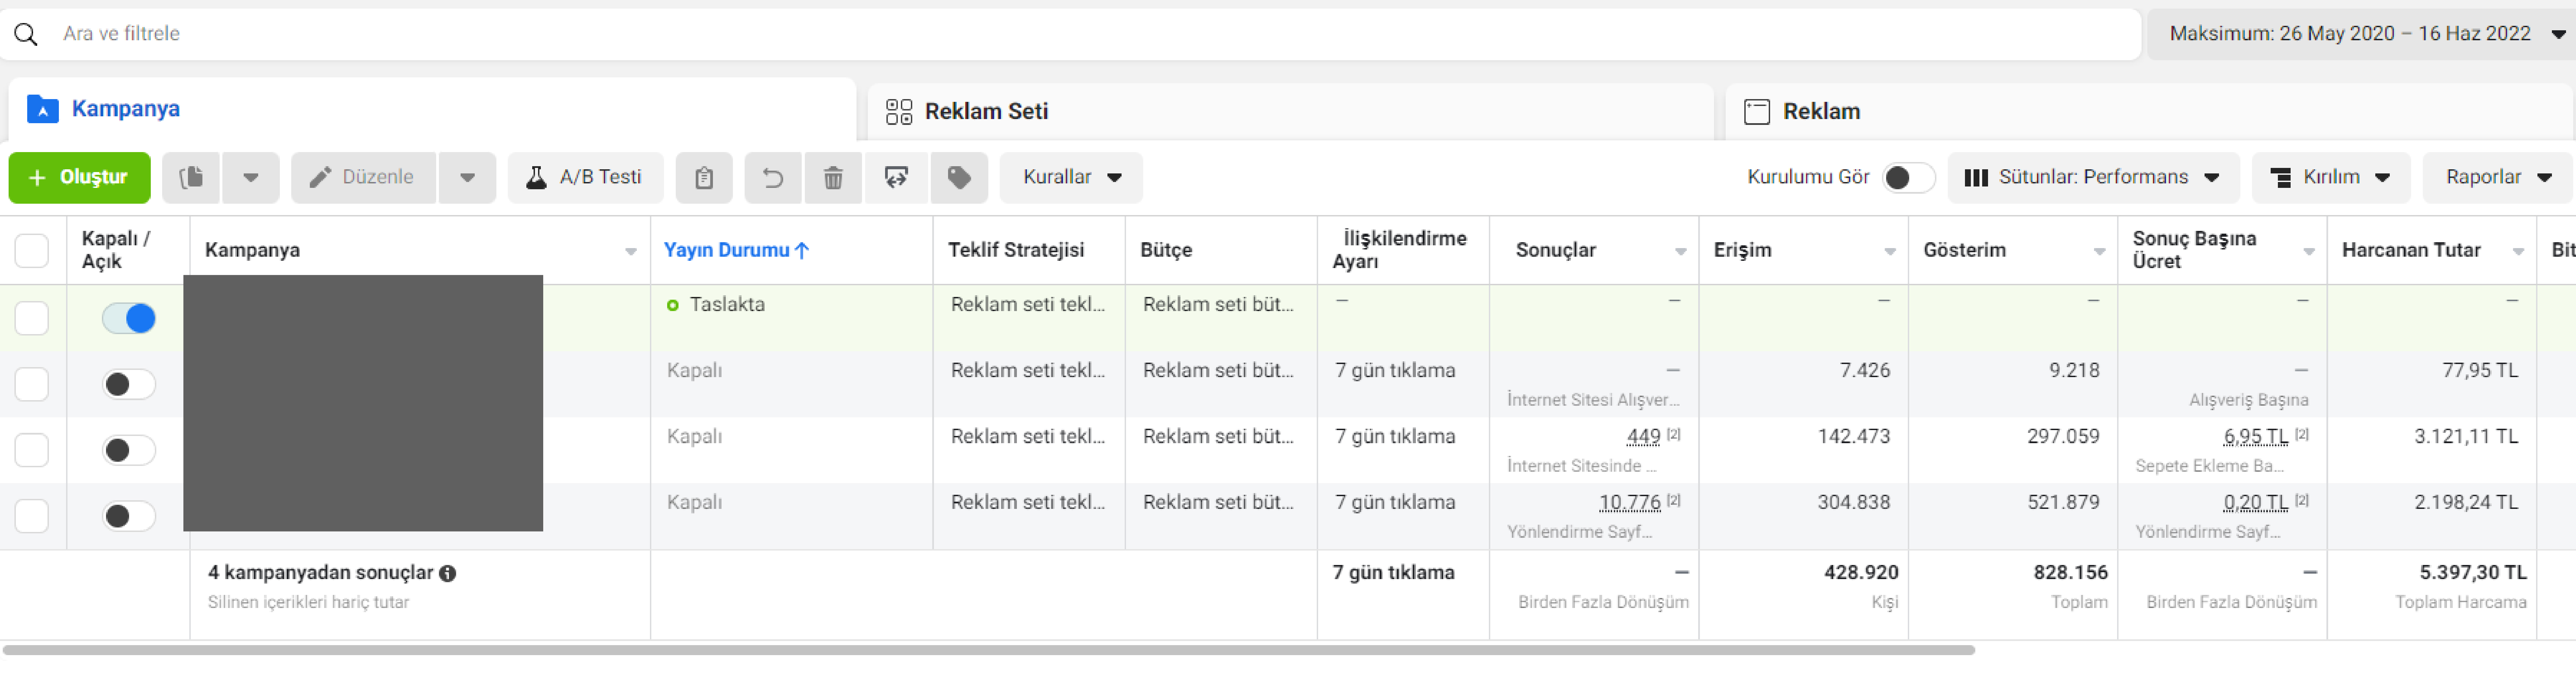Click the 0,20 TL cost link

(2255, 503)
